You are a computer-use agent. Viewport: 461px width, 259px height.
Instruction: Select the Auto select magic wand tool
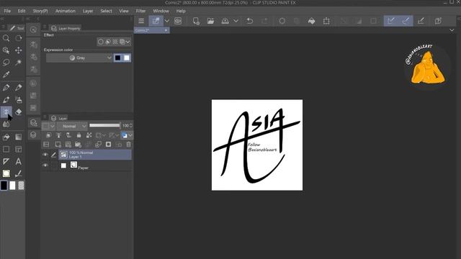[x=19, y=63]
